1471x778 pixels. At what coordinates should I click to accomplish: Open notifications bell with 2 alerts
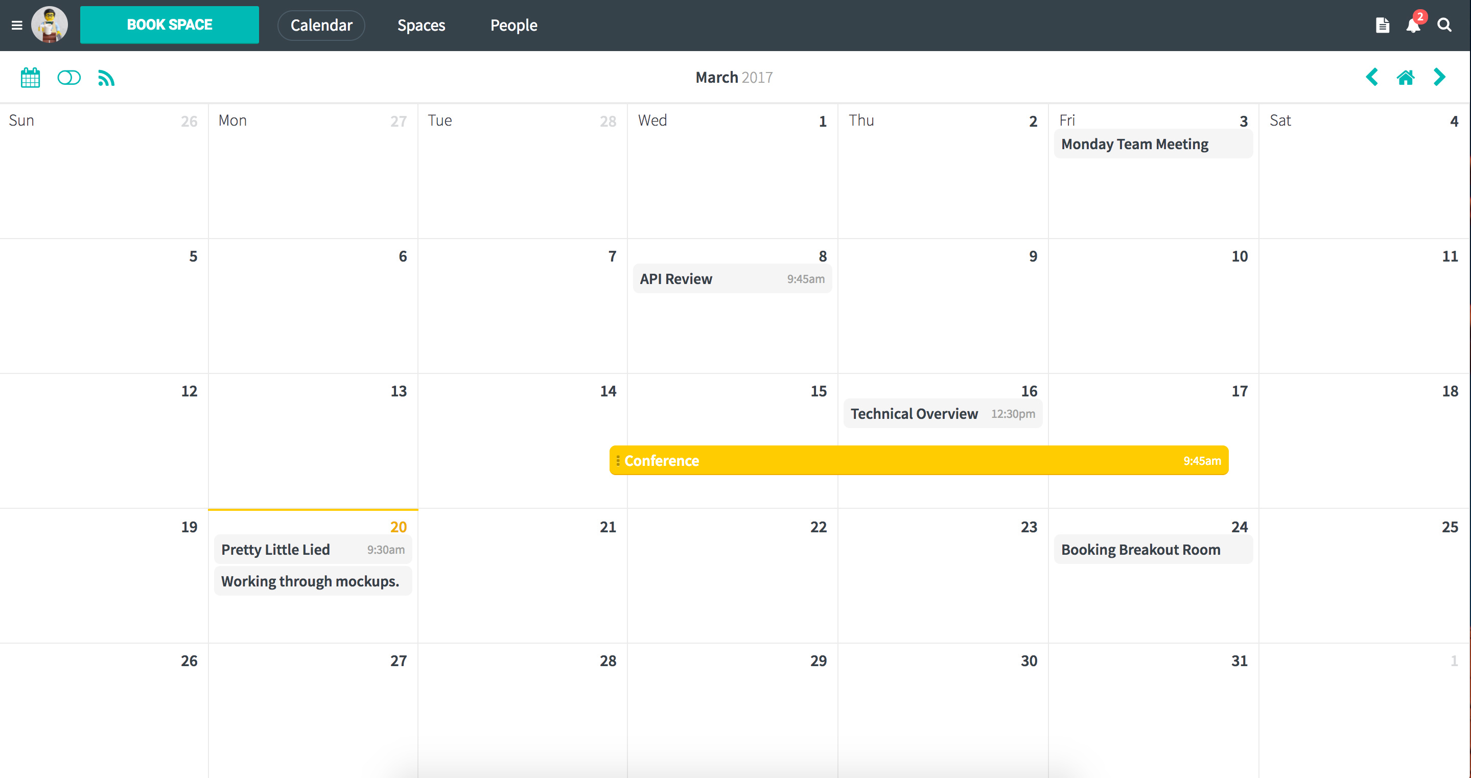pyautogui.click(x=1414, y=24)
